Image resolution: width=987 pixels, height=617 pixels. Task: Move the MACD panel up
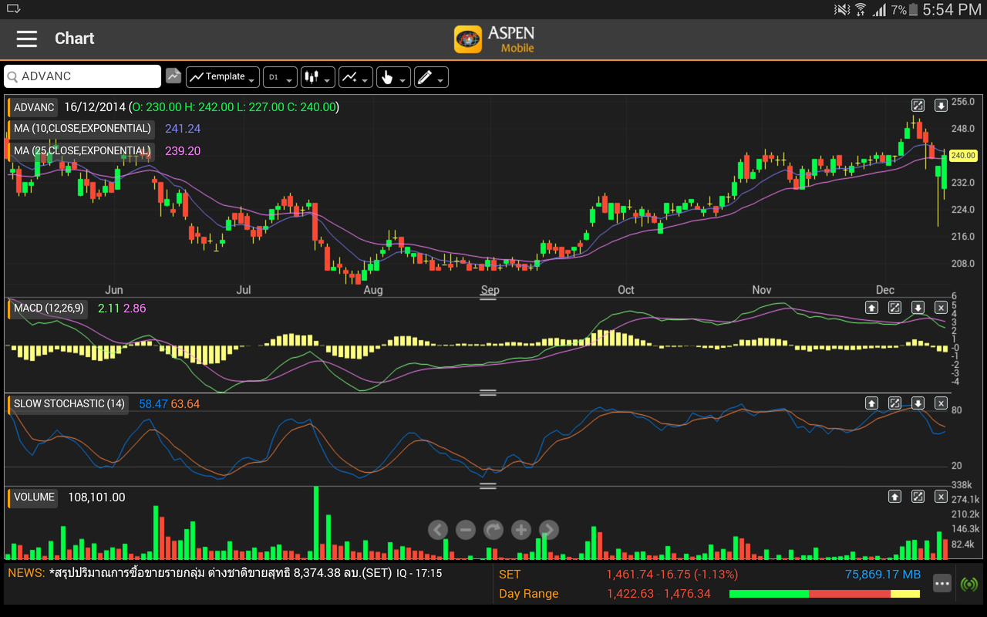[871, 308]
